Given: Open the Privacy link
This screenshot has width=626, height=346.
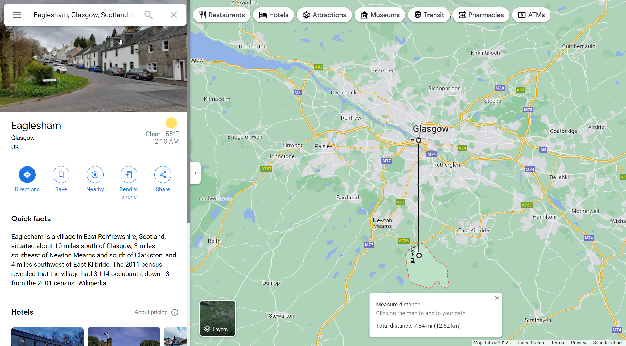Looking at the screenshot, I should click(x=578, y=343).
